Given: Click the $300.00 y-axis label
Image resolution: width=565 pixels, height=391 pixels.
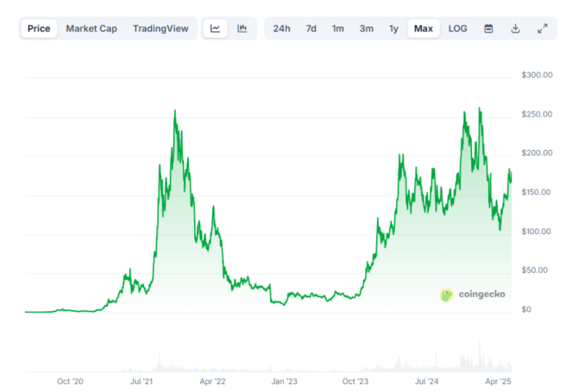Looking at the screenshot, I should tap(537, 75).
